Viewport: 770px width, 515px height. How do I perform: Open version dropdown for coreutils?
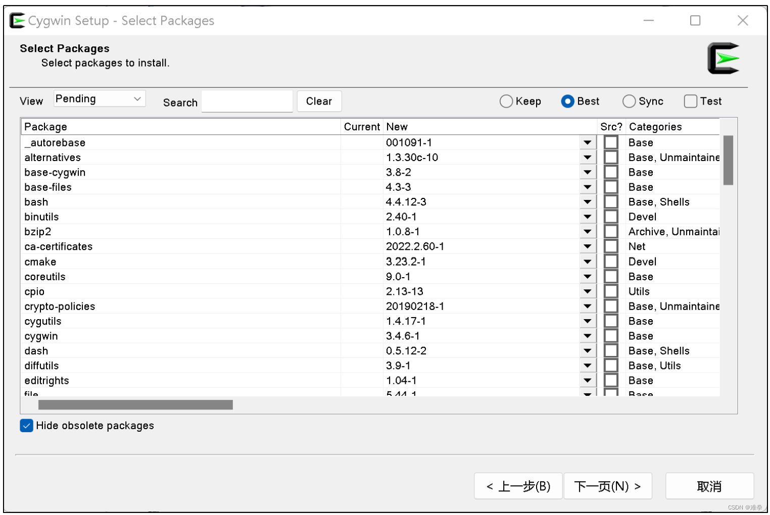(x=587, y=277)
